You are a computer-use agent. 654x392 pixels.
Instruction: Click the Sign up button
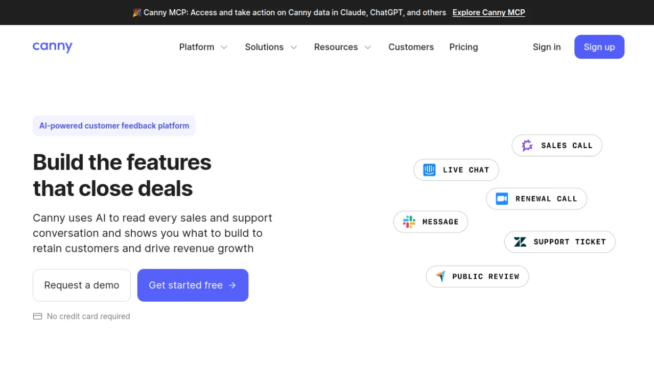(x=599, y=47)
